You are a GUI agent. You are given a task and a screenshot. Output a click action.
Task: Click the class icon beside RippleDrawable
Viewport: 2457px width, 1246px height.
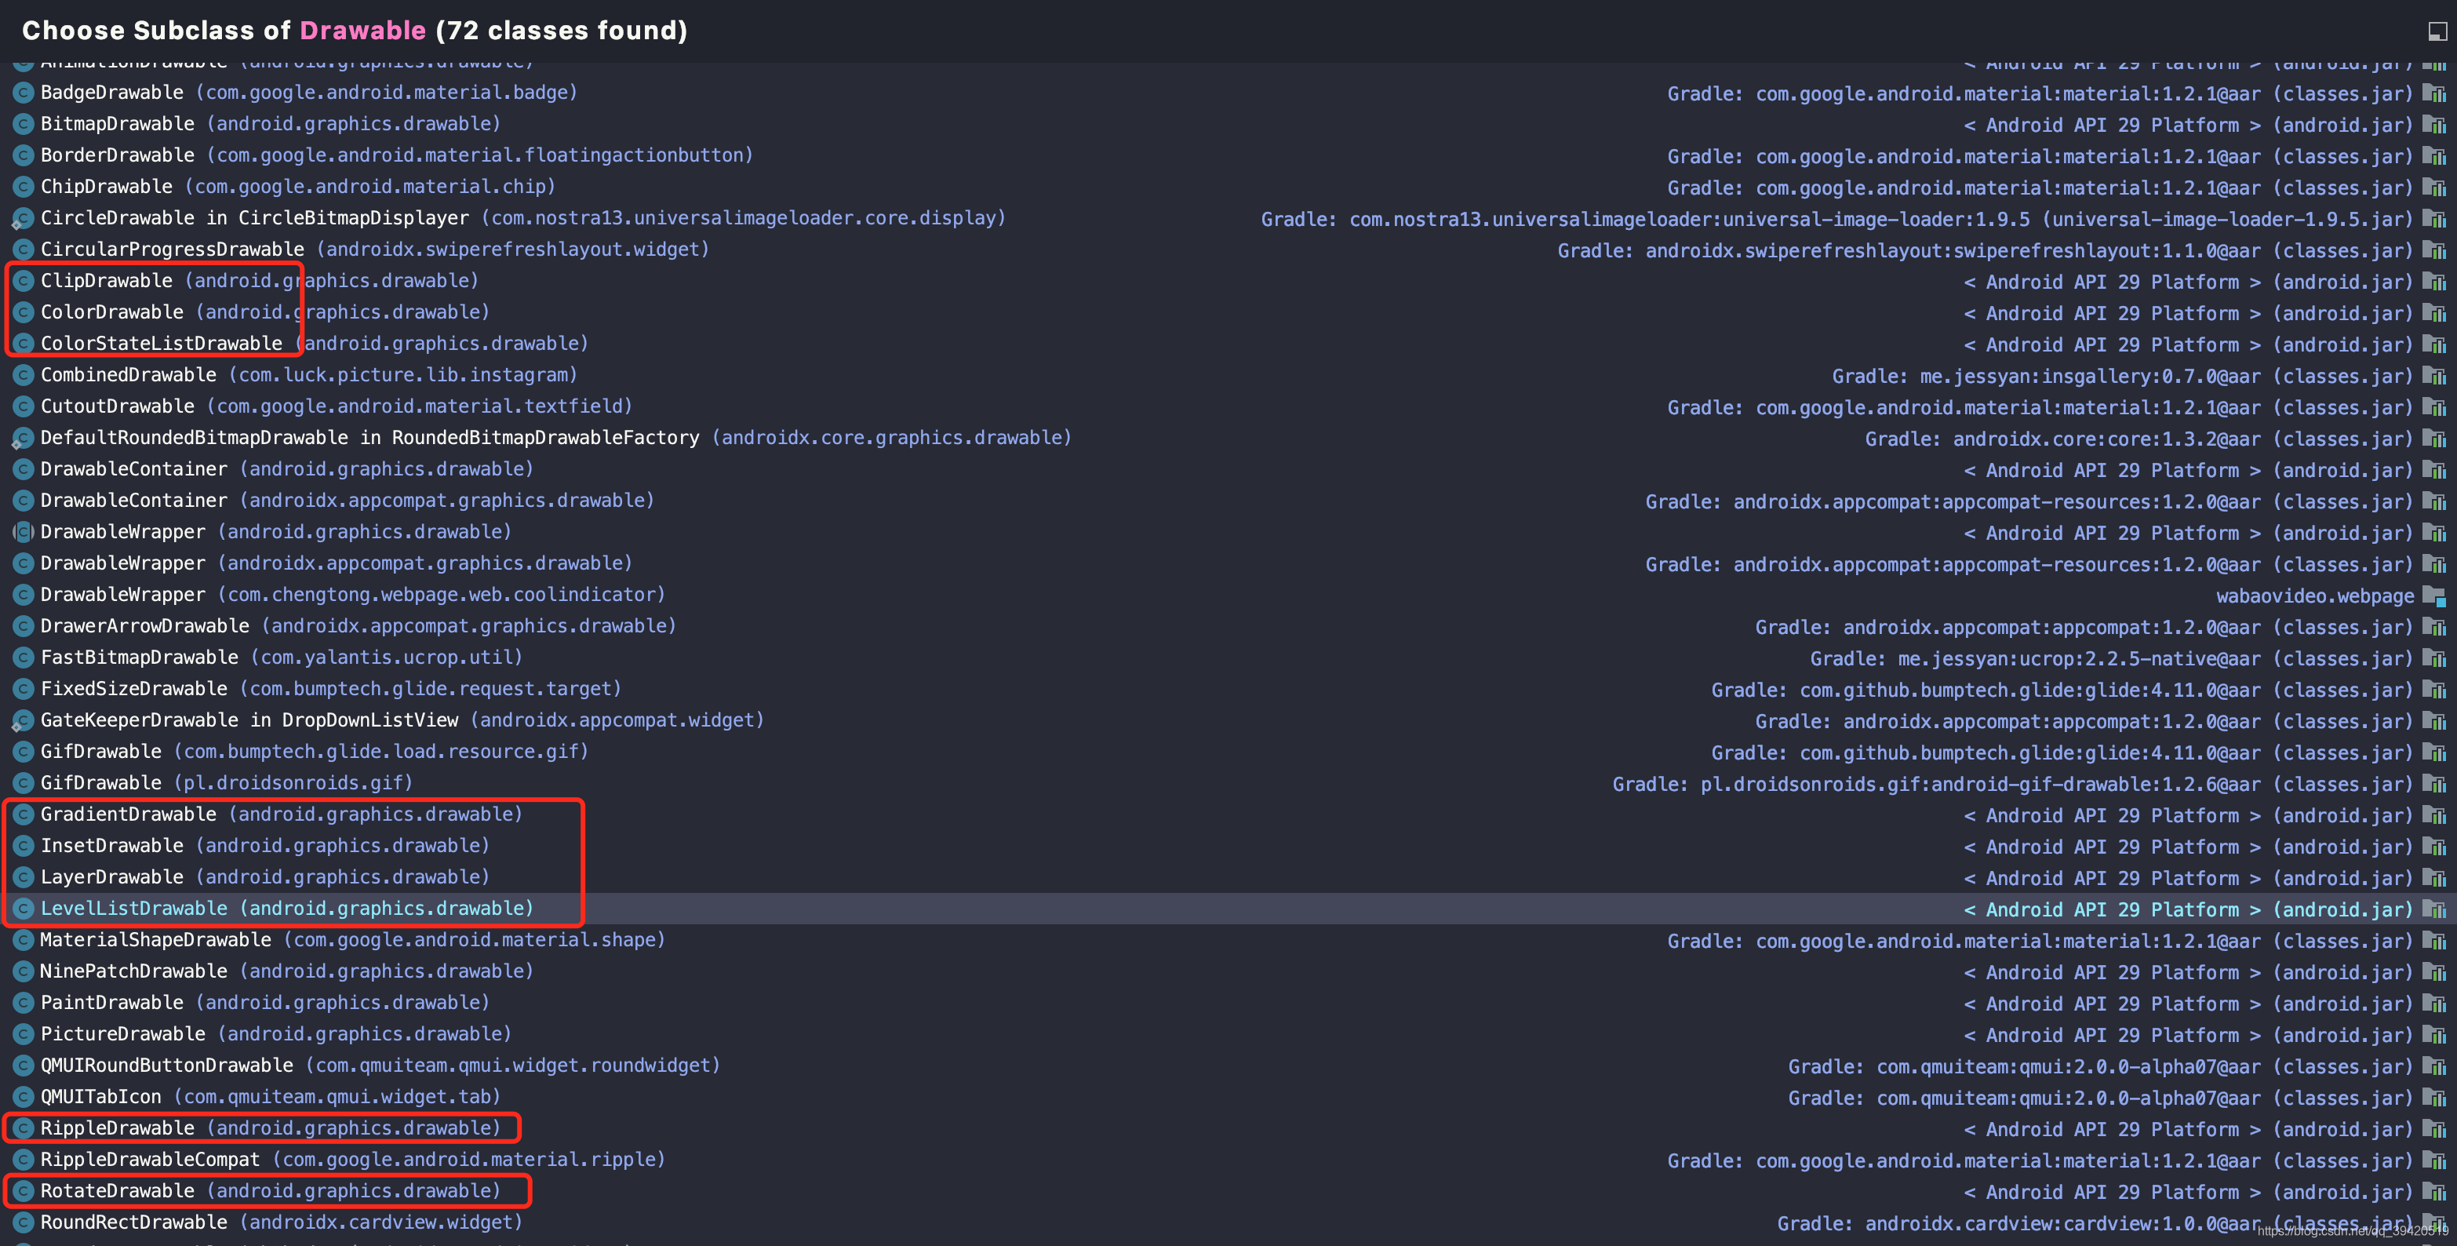tap(23, 1128)
